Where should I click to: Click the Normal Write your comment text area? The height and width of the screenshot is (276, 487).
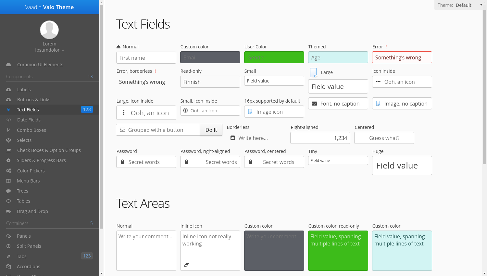coord(146,251)
